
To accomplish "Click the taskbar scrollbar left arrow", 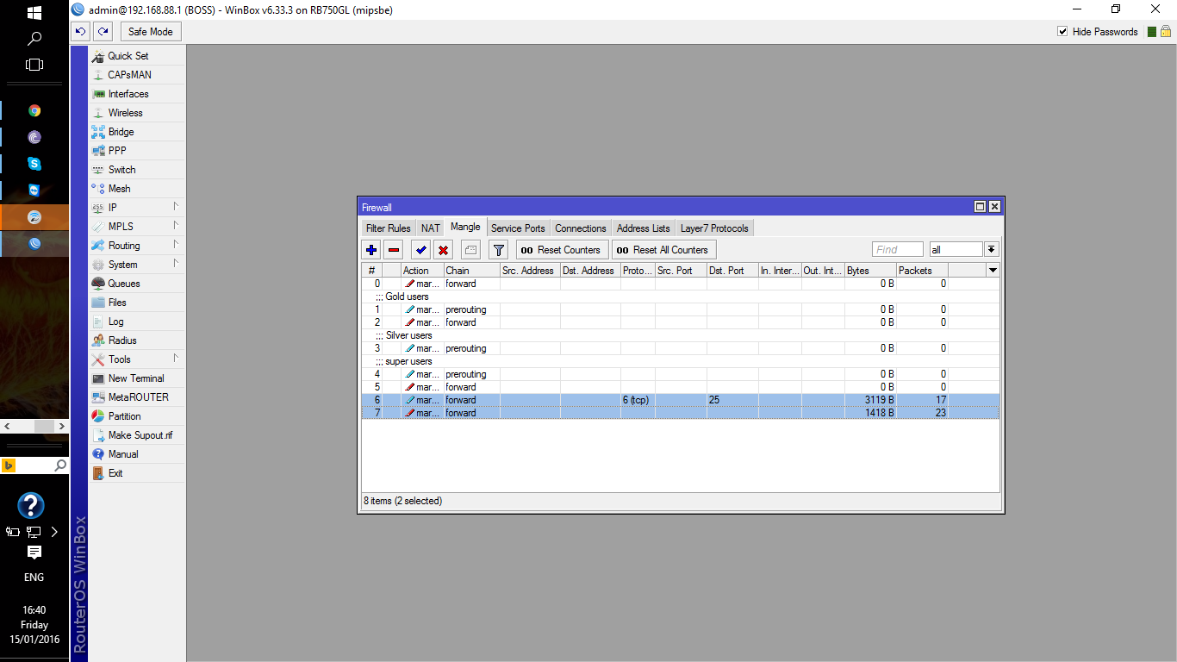I will pos(6,427).
